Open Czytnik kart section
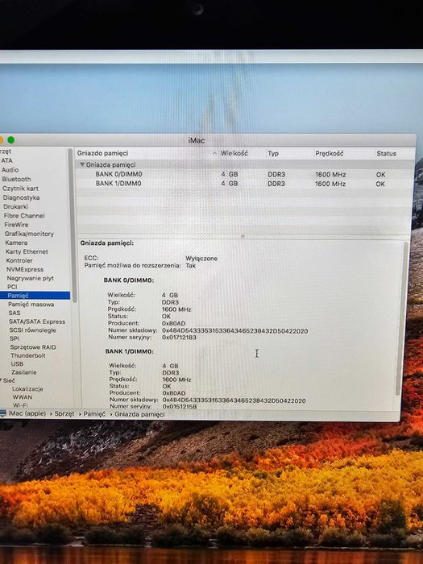 20,188
